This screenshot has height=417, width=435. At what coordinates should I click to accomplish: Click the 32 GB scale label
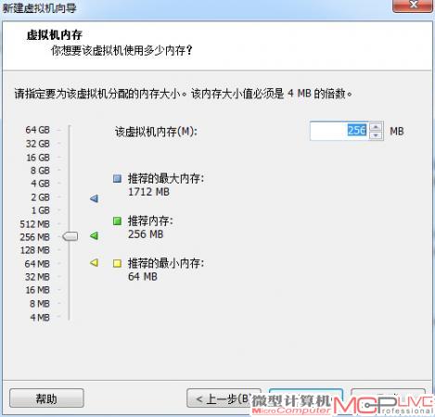pyautogui.click(x=37, y=144)
